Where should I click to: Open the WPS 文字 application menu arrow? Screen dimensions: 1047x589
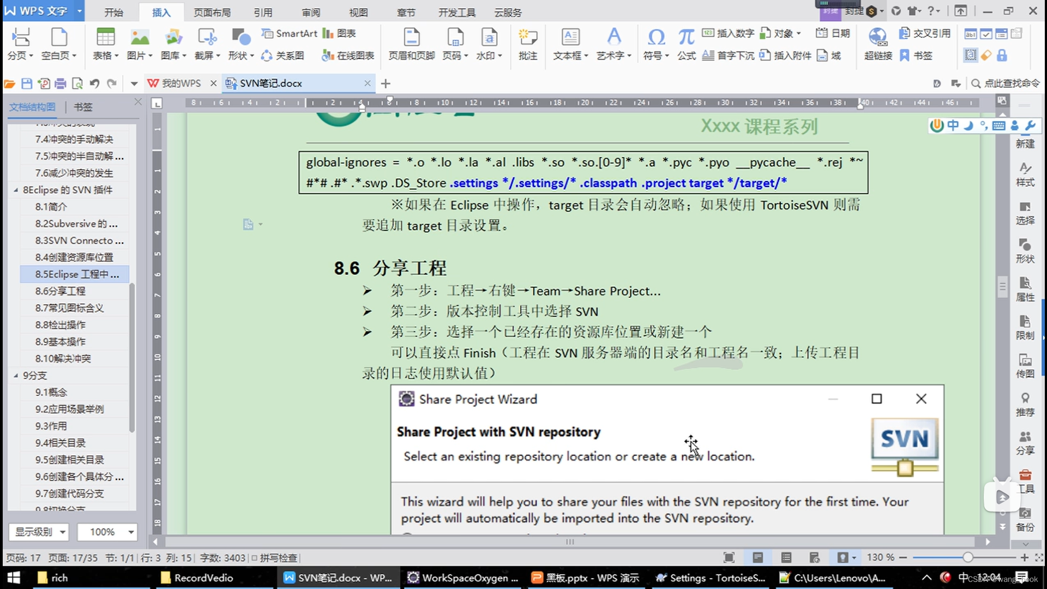(80, 11)
